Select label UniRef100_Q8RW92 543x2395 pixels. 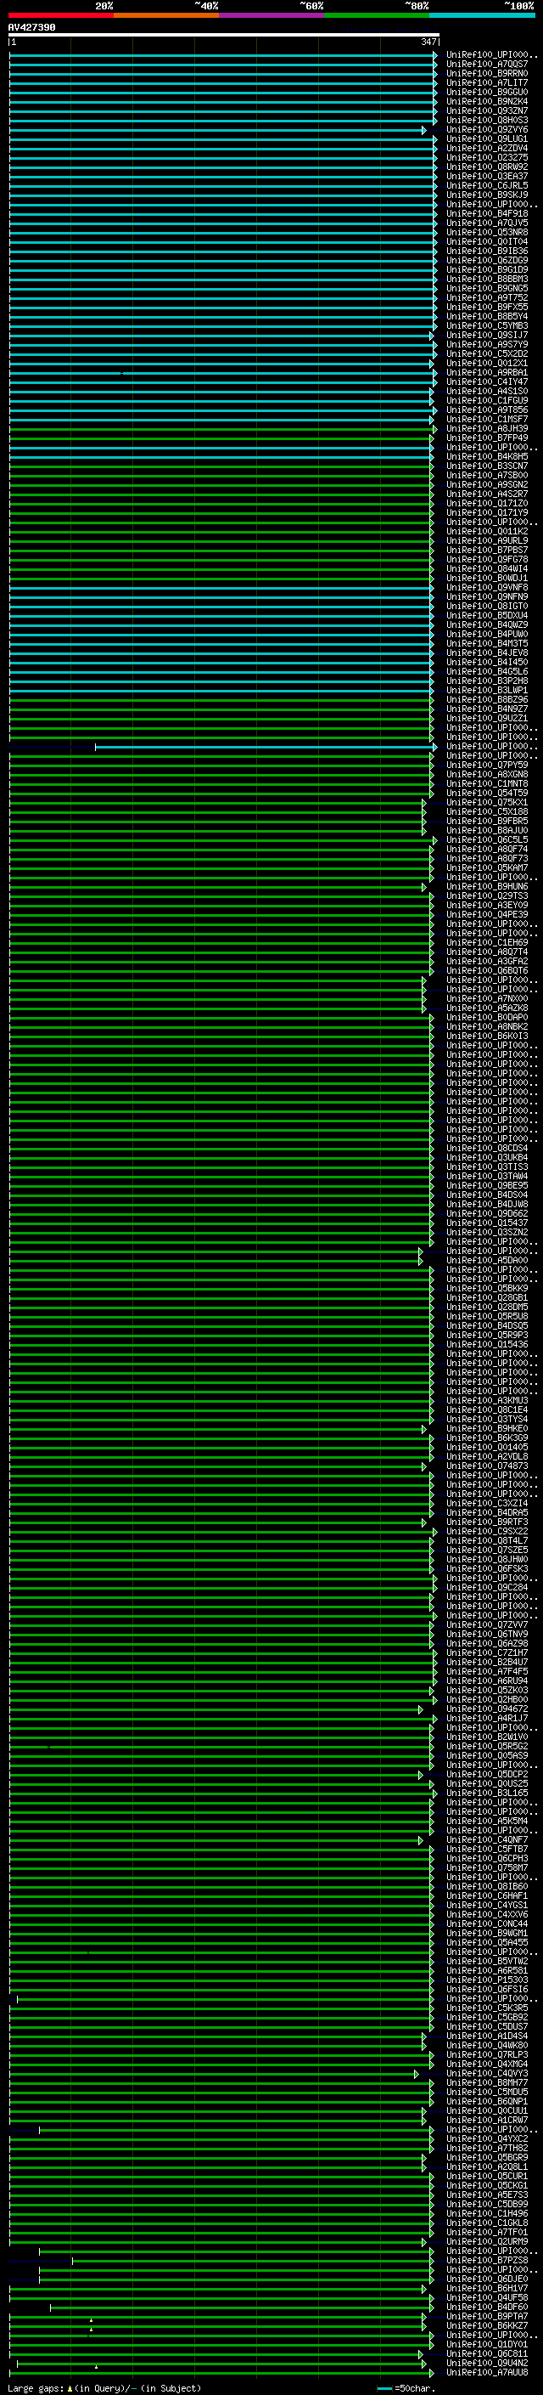pyautogui.click(x=487, y=167)
